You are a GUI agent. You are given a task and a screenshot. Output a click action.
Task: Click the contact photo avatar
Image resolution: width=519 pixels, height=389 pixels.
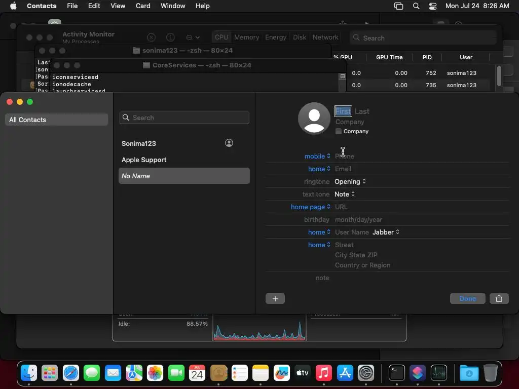point(314,119)
